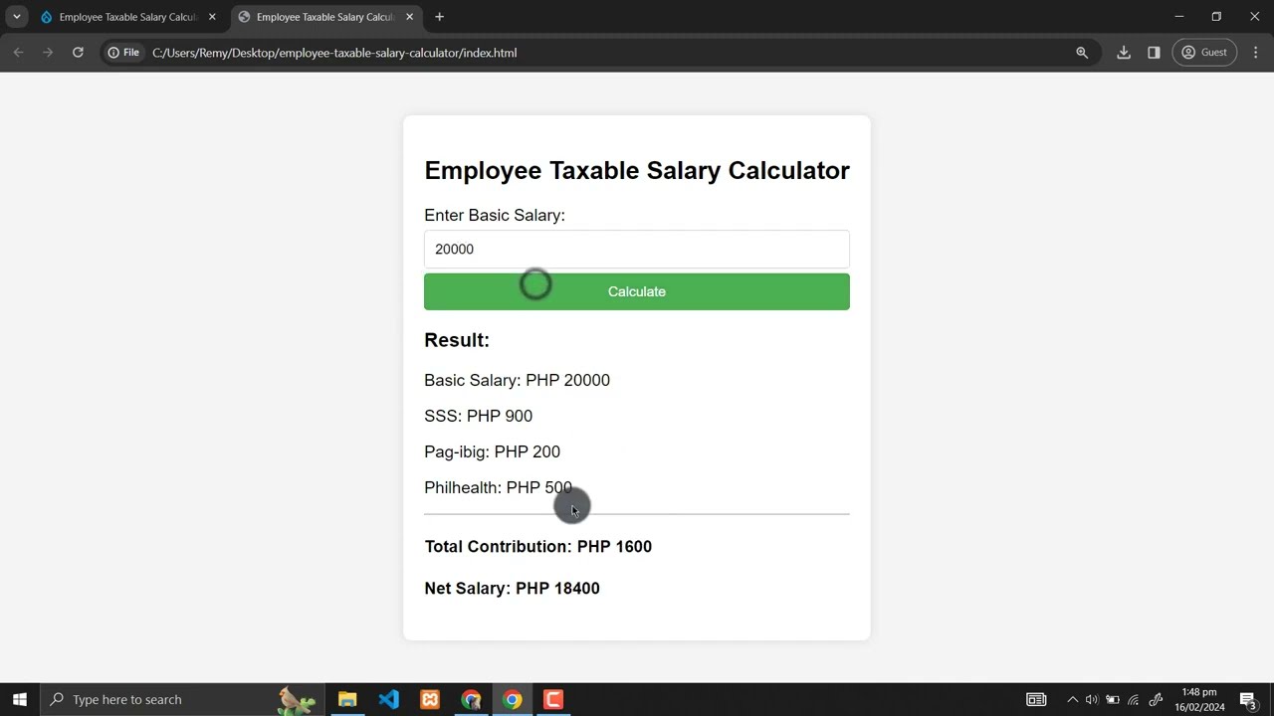Open the active Chrome taskbar icon
The width and height of the screenshot is (1274, 716).
coord(512,700)
